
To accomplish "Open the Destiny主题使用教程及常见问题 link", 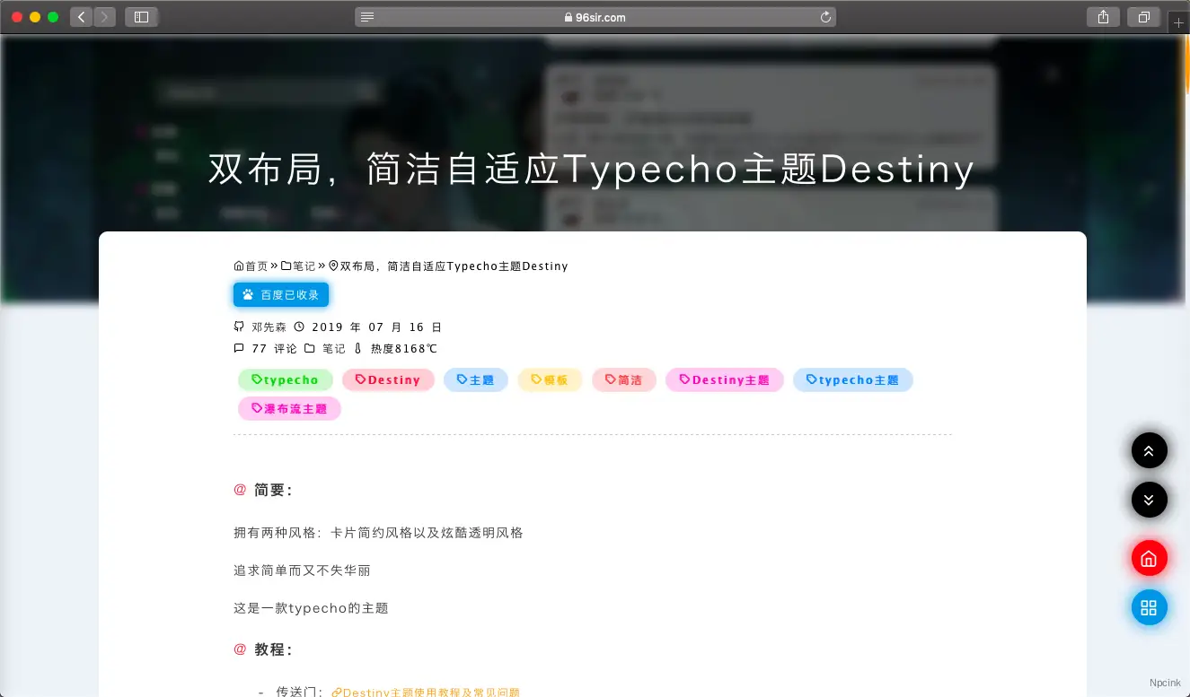I will (x=427, y=692).
